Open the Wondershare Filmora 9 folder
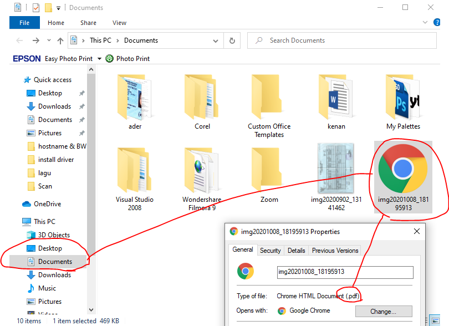Viewport: 449px width, 326px height. 202,179
